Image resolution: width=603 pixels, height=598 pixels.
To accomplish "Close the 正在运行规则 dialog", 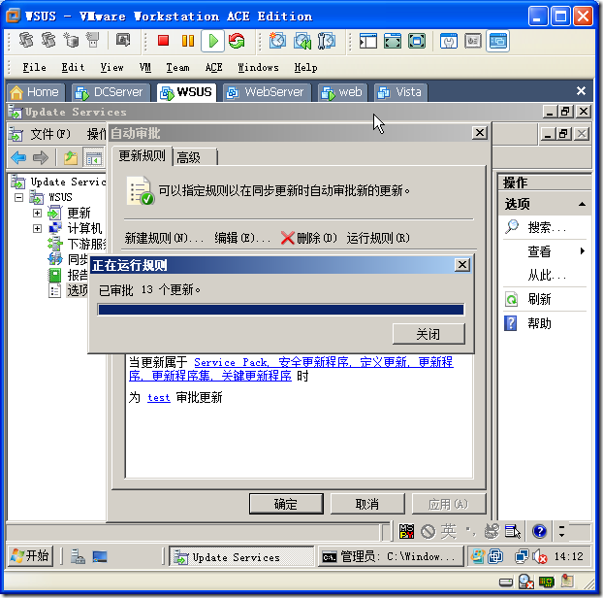I will [462, 264].
